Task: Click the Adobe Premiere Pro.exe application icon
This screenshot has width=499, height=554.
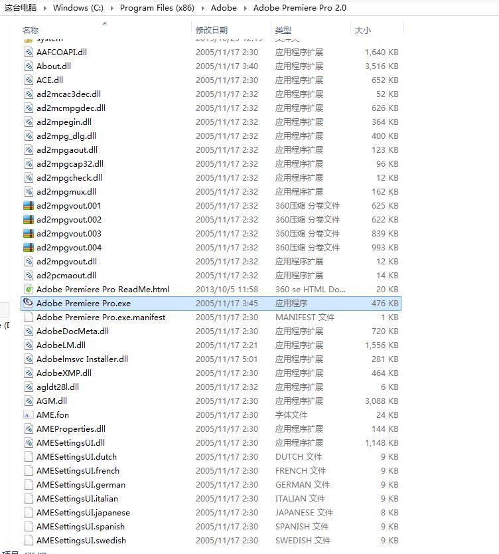Action: tap(28, 303)
